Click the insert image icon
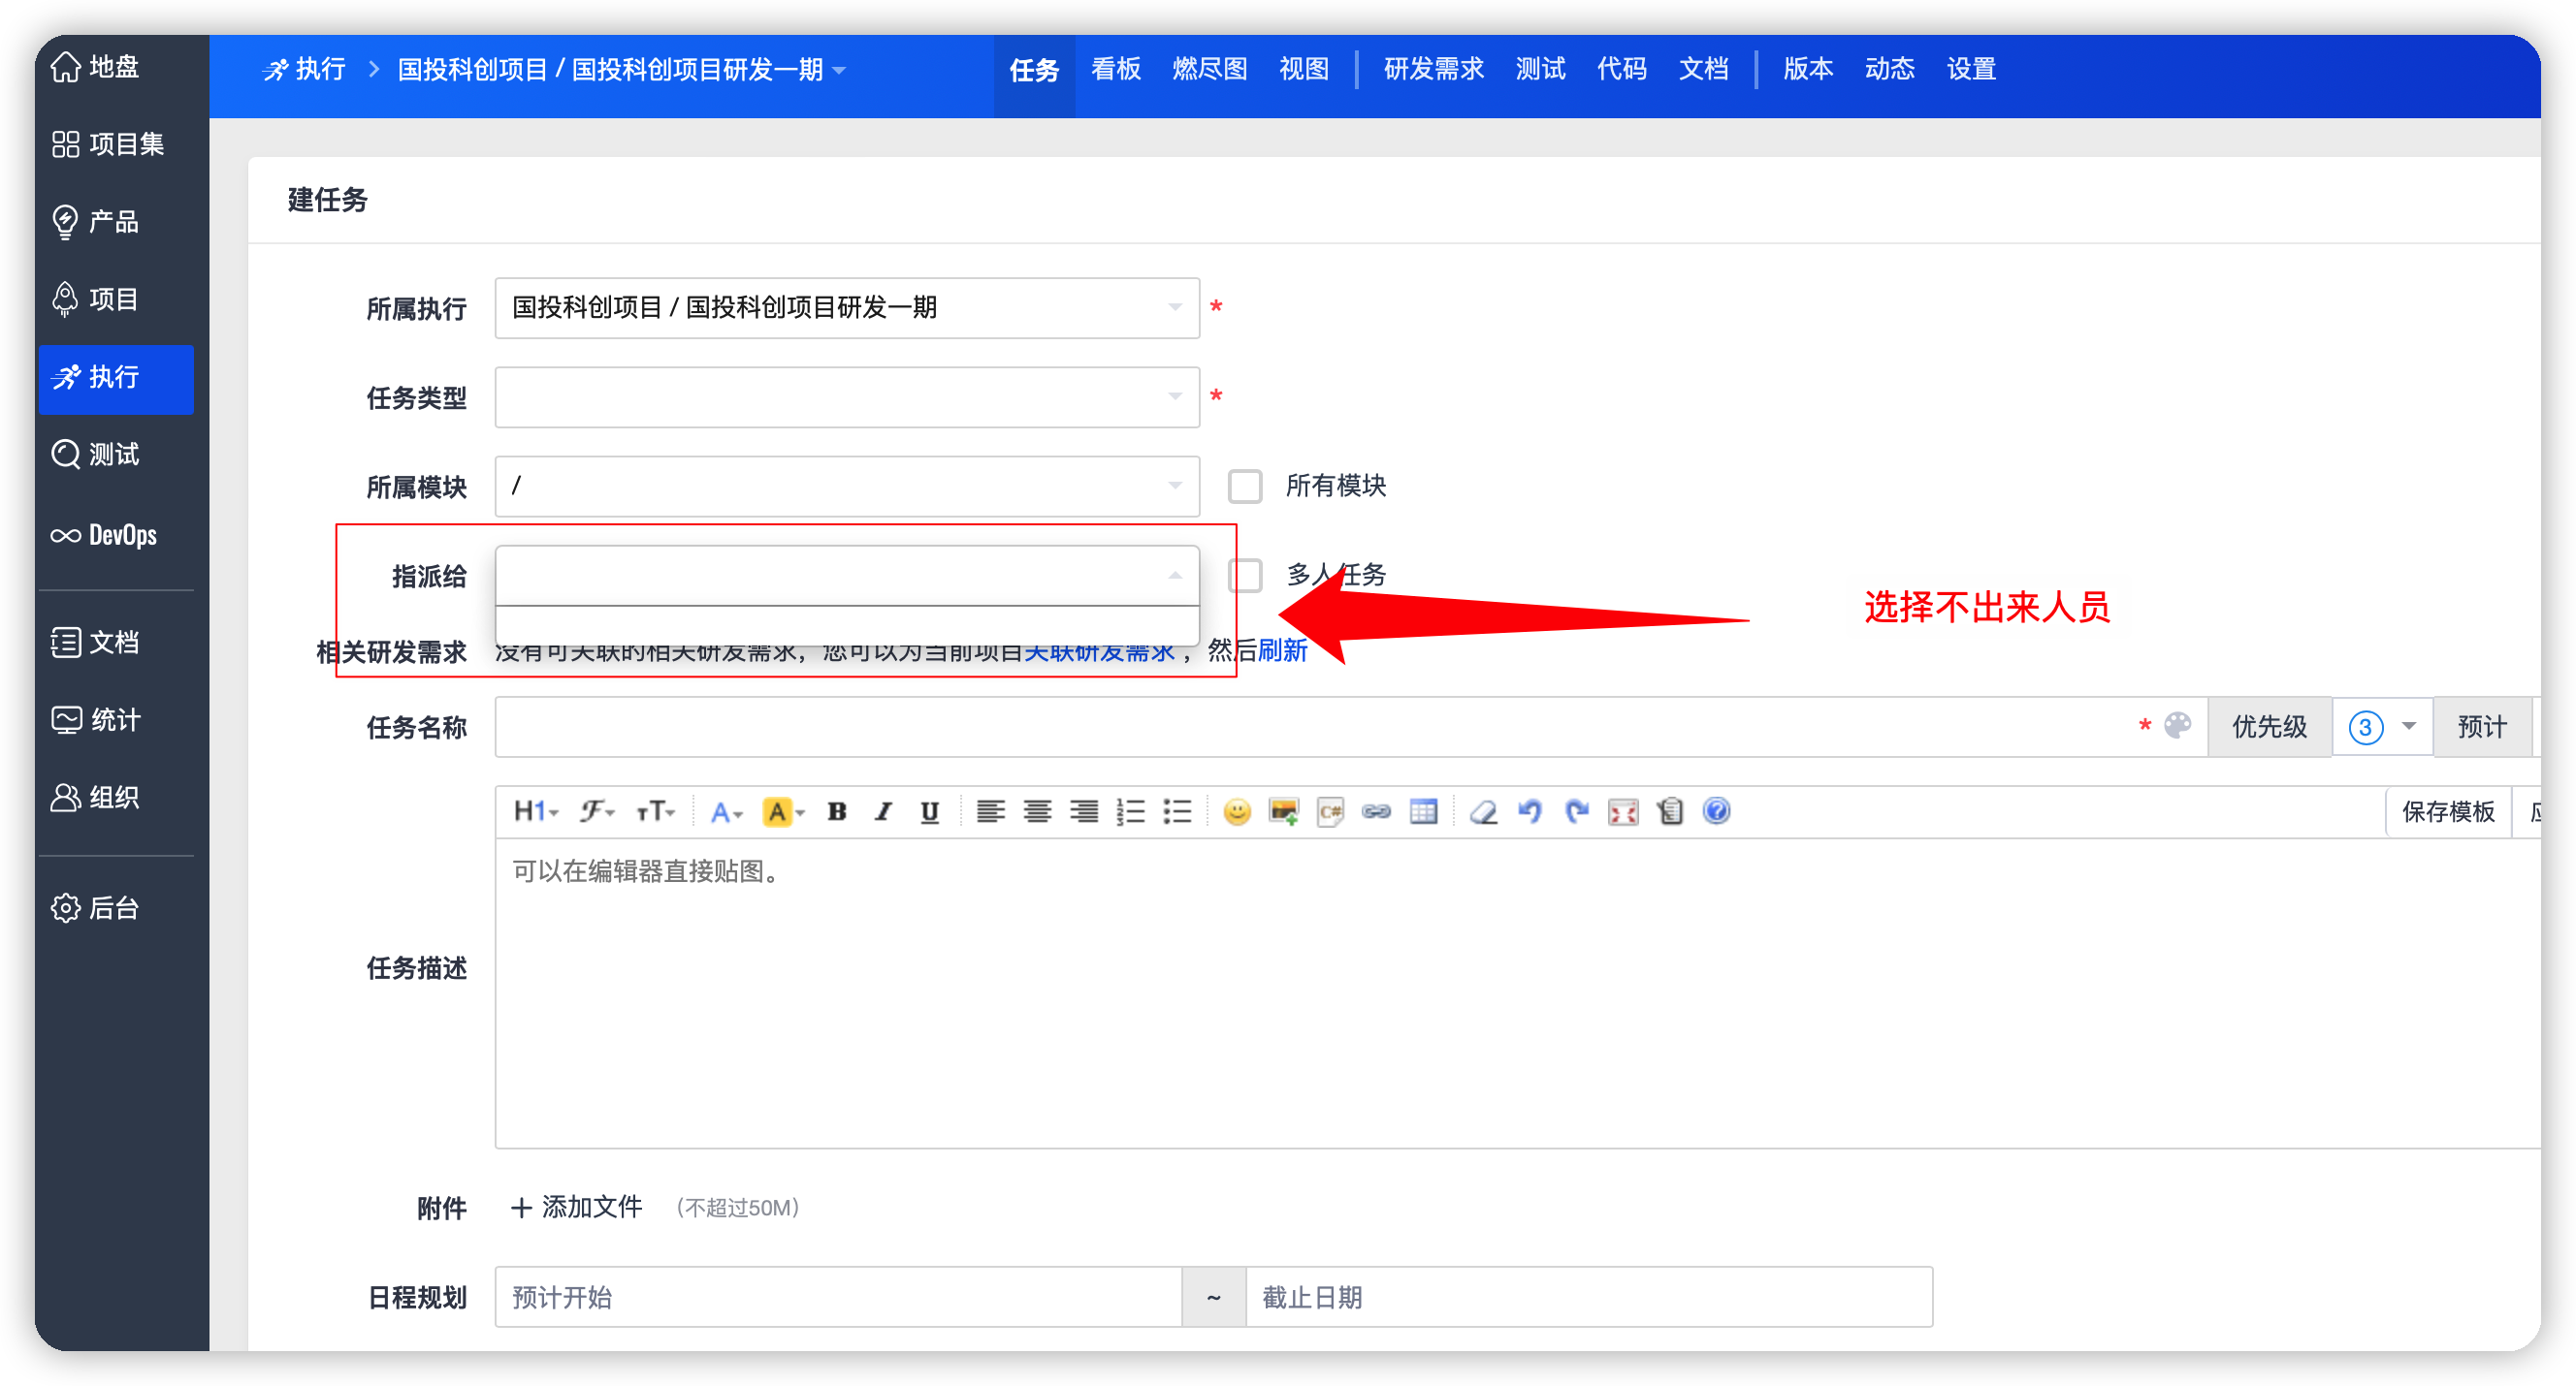The width and height of the screenshot is (2576, 1386). [1283, 811]
